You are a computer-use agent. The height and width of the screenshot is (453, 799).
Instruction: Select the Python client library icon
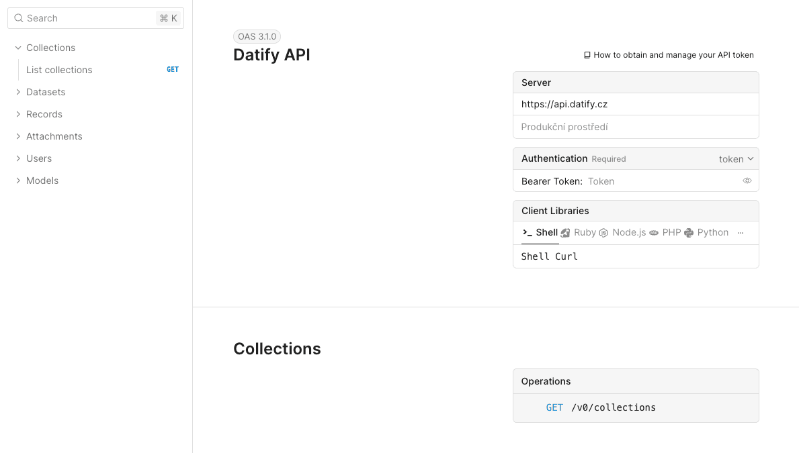pyautogui.click(x=689, y=232)
